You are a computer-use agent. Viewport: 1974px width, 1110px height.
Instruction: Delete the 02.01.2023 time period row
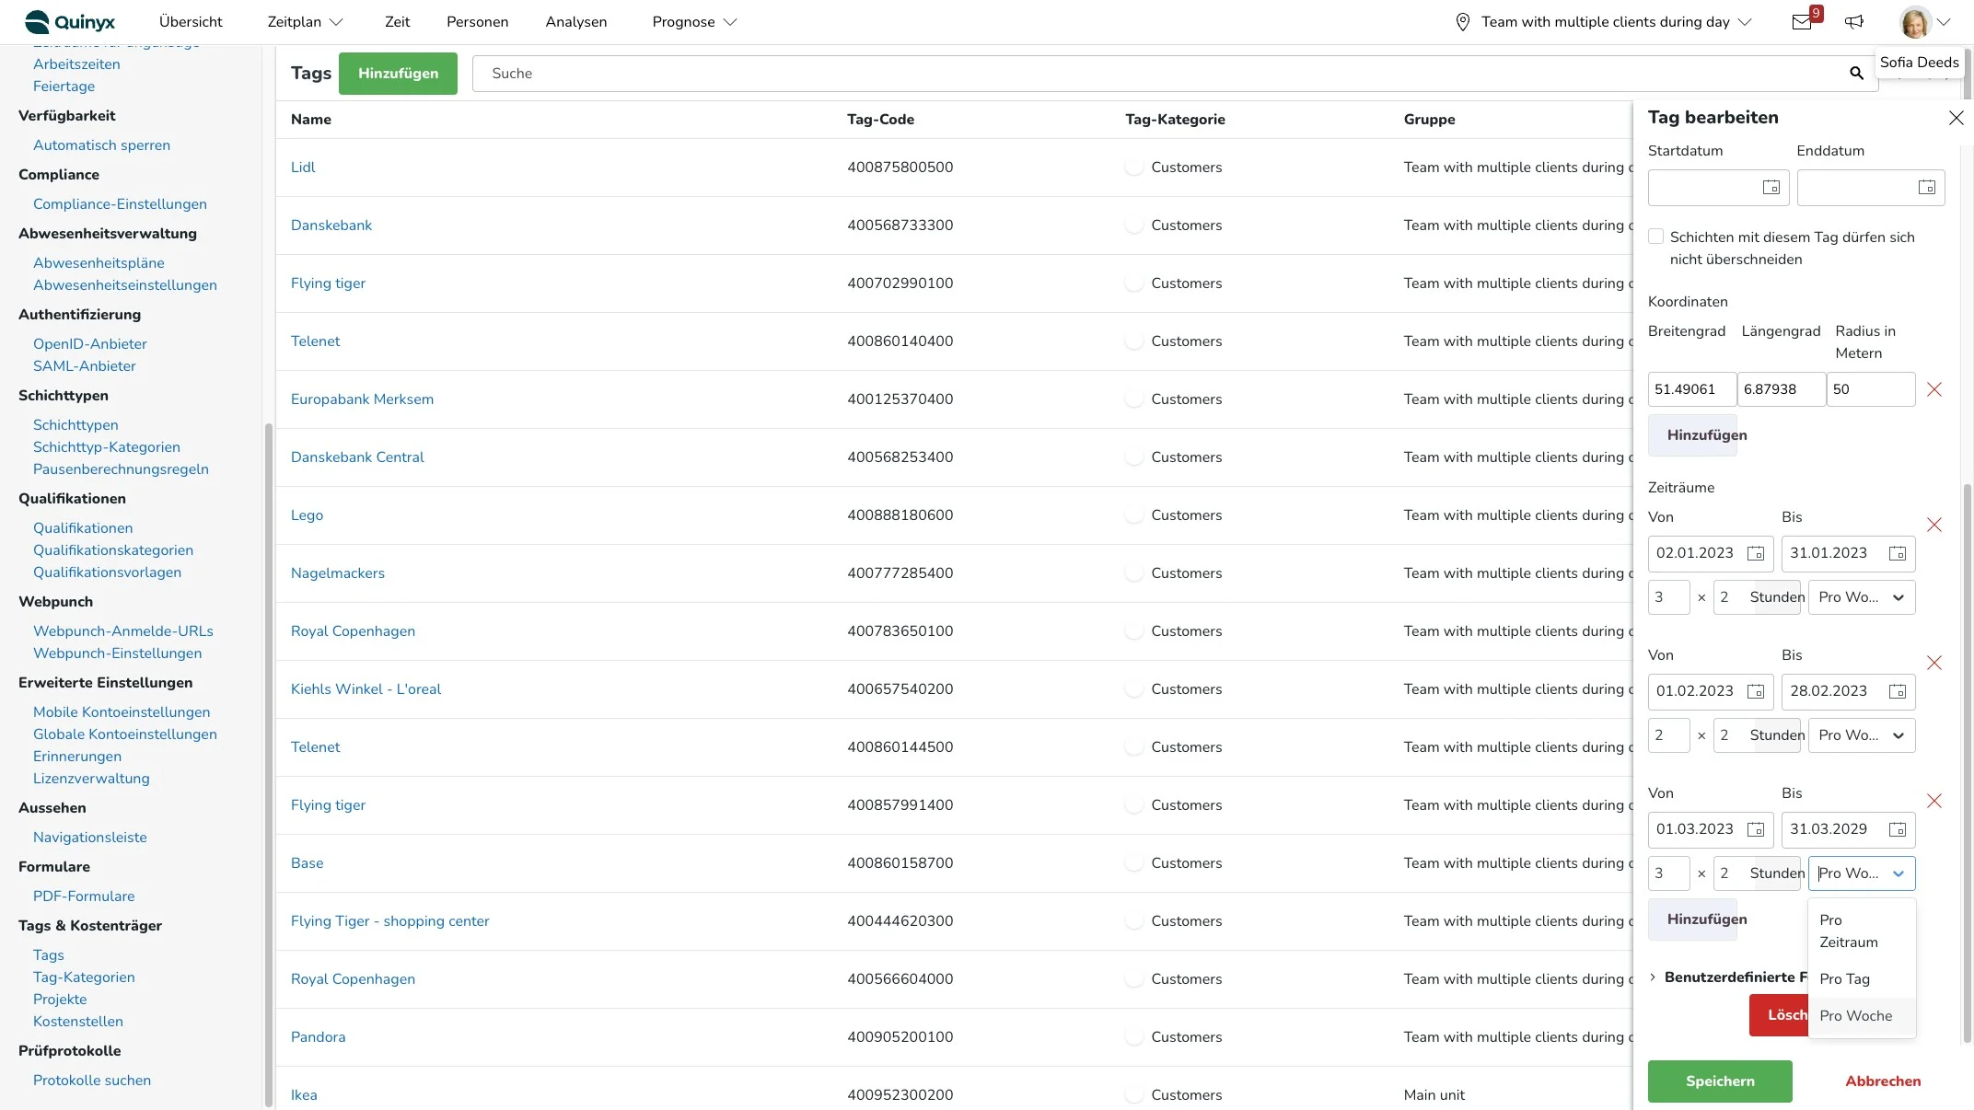coord(1934,525)
